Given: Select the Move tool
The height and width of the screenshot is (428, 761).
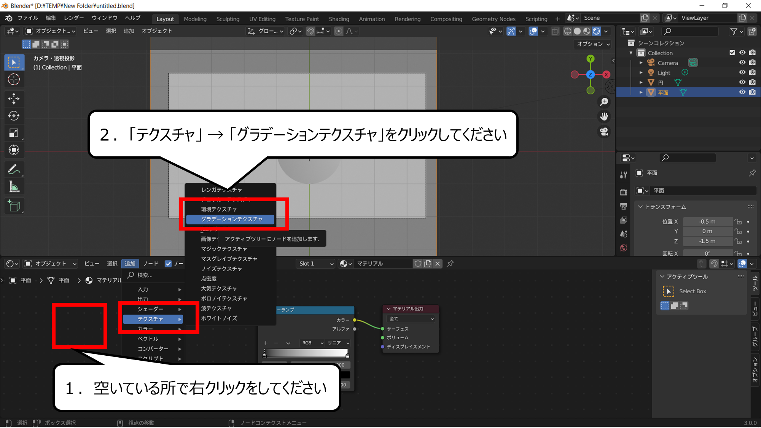Looking at the screenshot, I should point(14,99).
